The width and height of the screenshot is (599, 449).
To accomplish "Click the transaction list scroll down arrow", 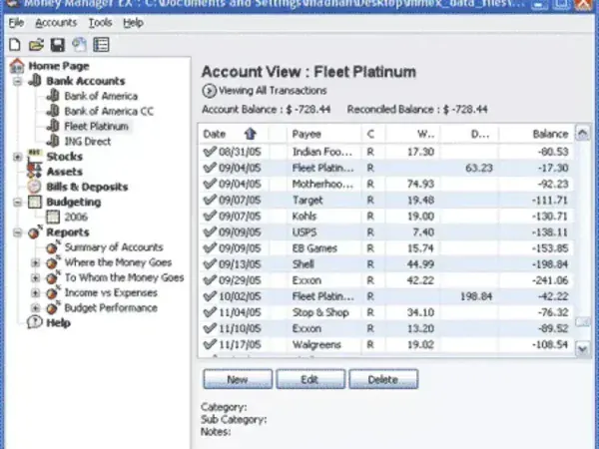I will point(584,348).
